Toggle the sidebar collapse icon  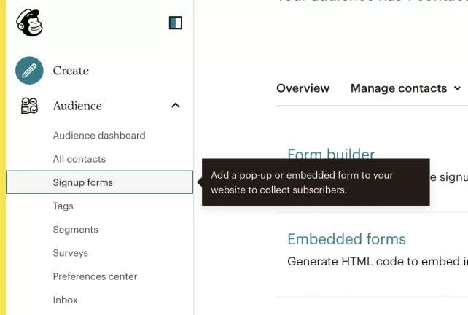[176, 23]
